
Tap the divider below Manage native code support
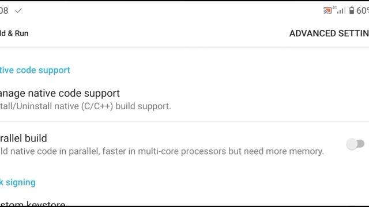(184, 121)
